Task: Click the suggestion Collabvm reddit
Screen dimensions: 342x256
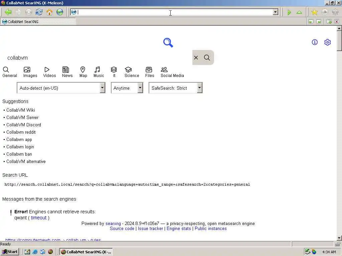Action: [21, 132]
